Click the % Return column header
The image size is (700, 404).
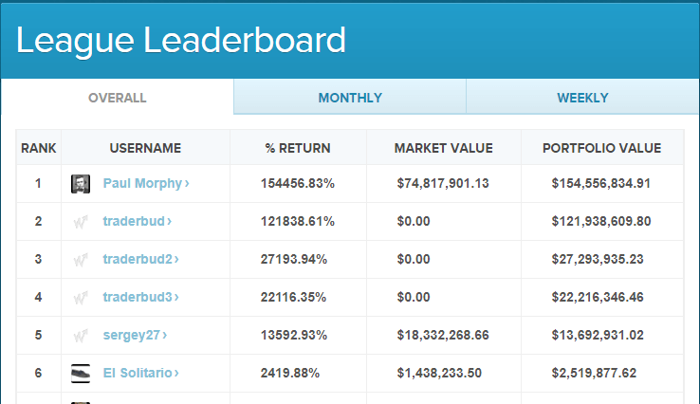[x=298, y=148]
